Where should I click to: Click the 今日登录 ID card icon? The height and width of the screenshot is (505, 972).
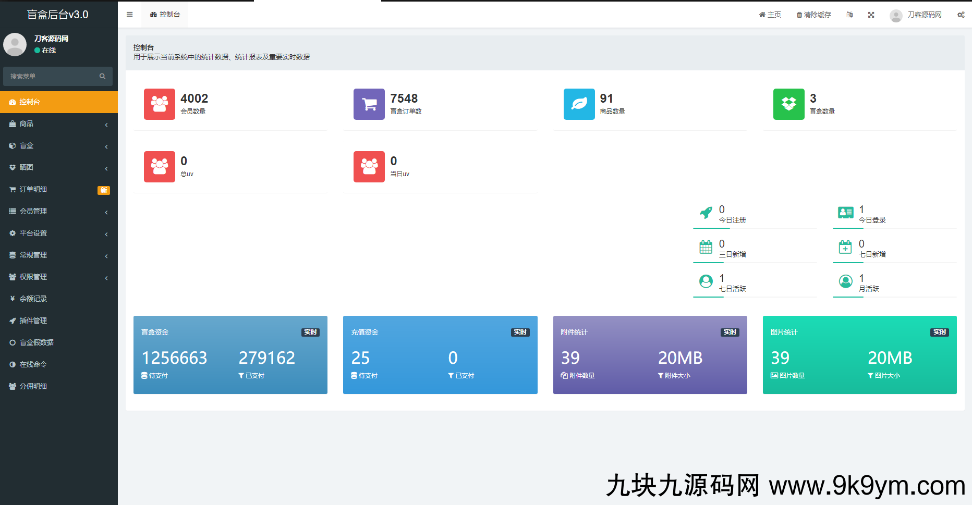(x=845, y=213)
